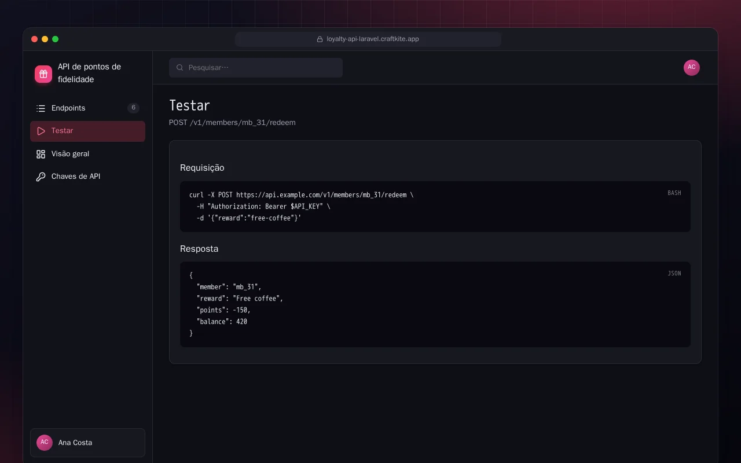Screen dimensions: 741x463
Task: Click the Resposta section heading
Action: [199, 249]
